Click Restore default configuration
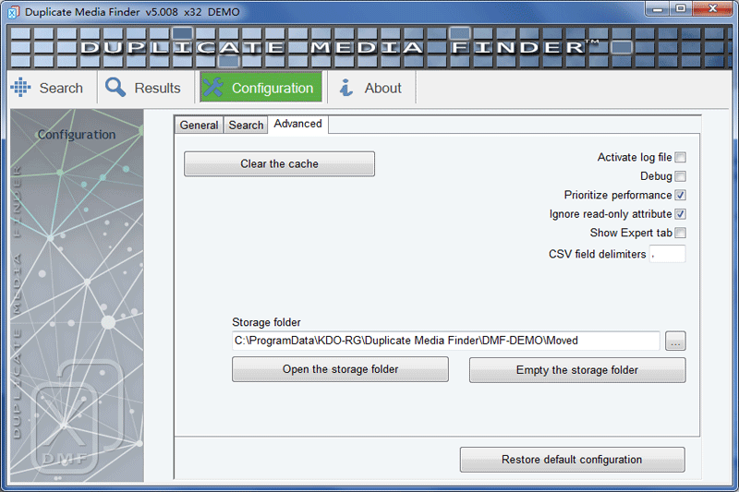 [x=572, y=460]
